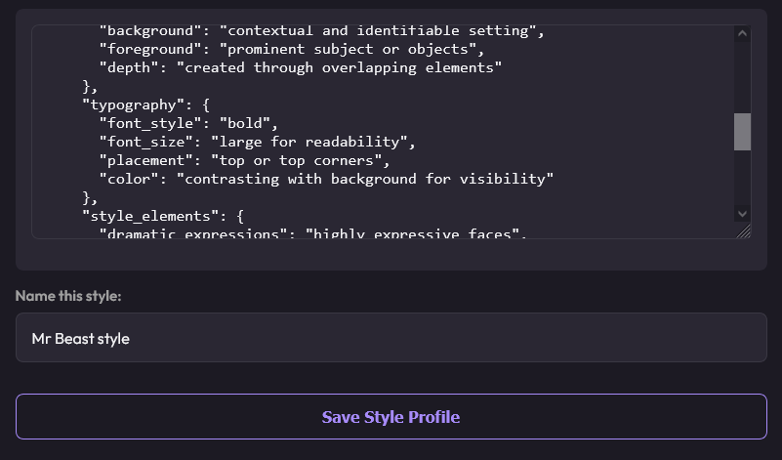Click the 'Name this style:' label
The width and height of the screenshot is (782, 460).
(68, 296)
